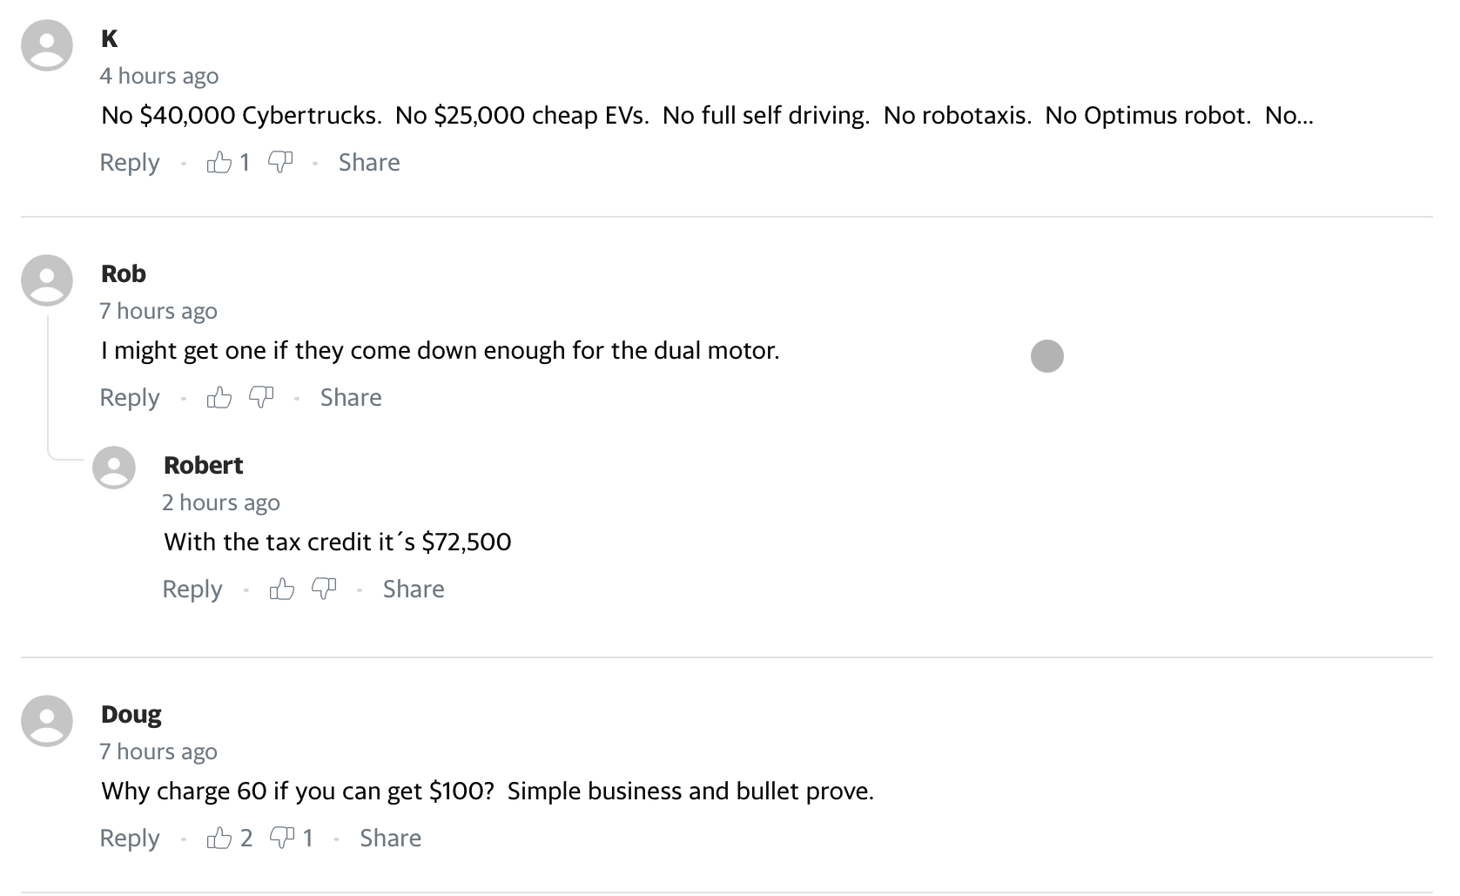Reply to Rob's comment
The height and width of the screenshot is (896, 1460).
click(130, 398)
